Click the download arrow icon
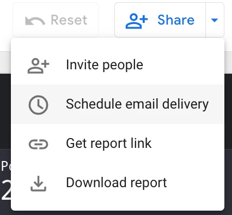This screenshot has height=215, width=232. (38, 183)
